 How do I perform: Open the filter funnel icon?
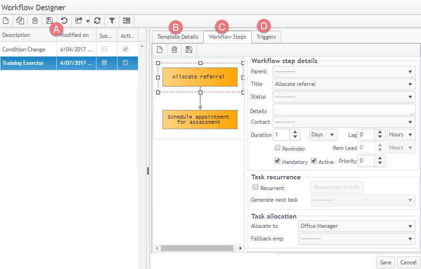click(112, 21)
